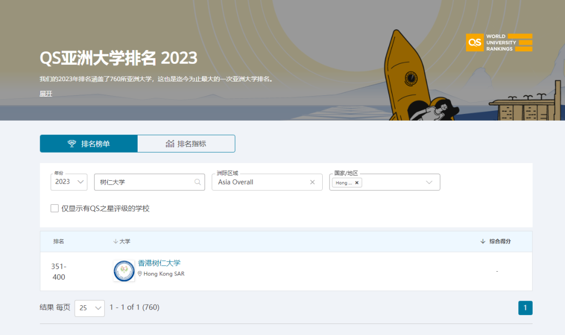565x335 pixels.
Task: Enable 仅显示有QS之星评级的学校 checkbox
Action: click(x=54, y=208)
